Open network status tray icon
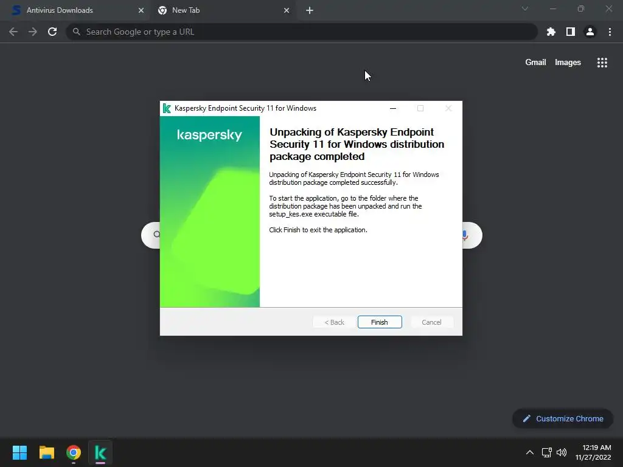Viewport: 623px width, 467px height. (547, 452)
